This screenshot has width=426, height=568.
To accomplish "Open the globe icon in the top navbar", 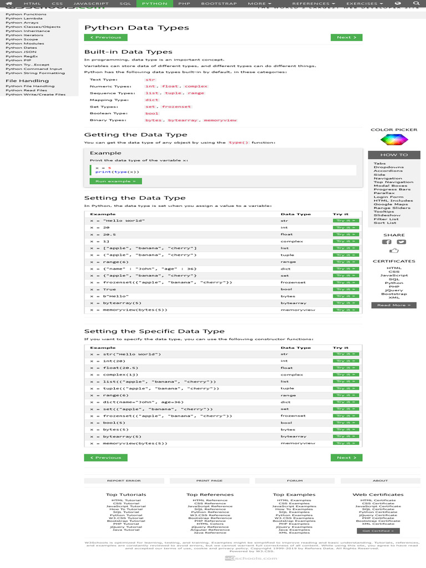I will tap(398, 3).
